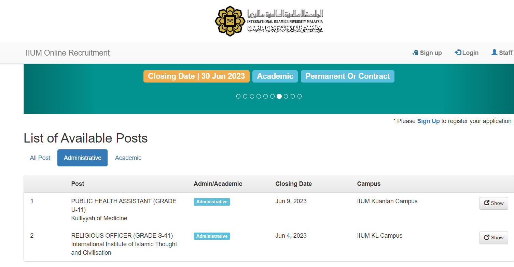Click the Closing Date 30 Jun 2023 badge
This screenshot has height=267, width=514.
pos(196,76)
